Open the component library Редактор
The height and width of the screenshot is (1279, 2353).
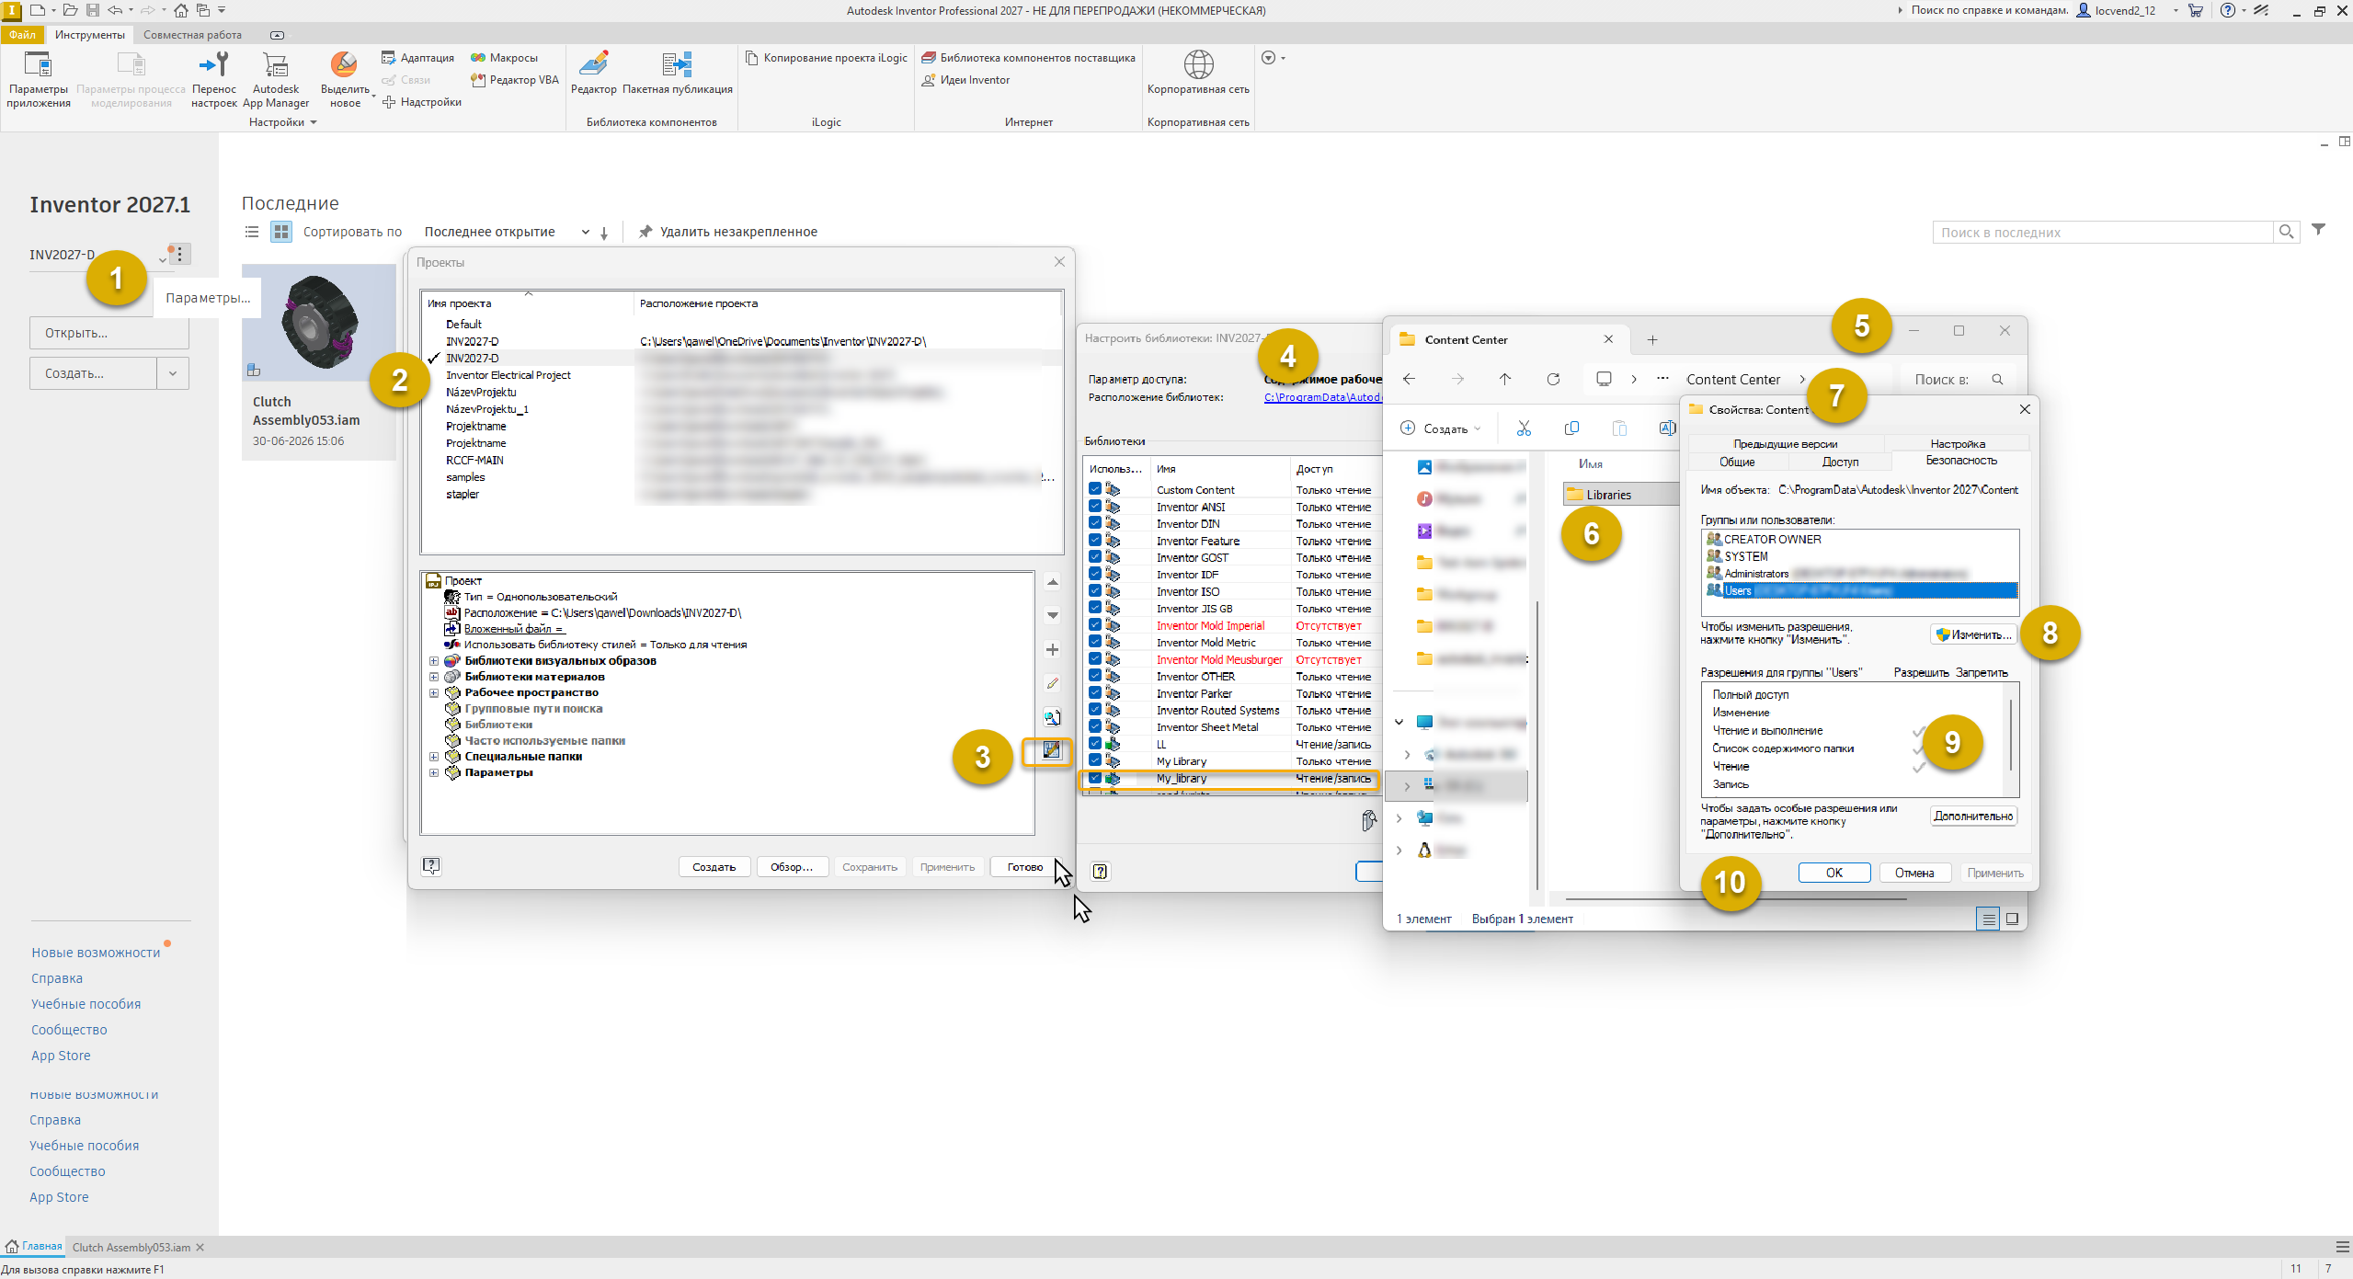594,73
